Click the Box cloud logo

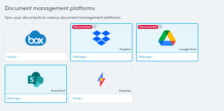point(36,38)
